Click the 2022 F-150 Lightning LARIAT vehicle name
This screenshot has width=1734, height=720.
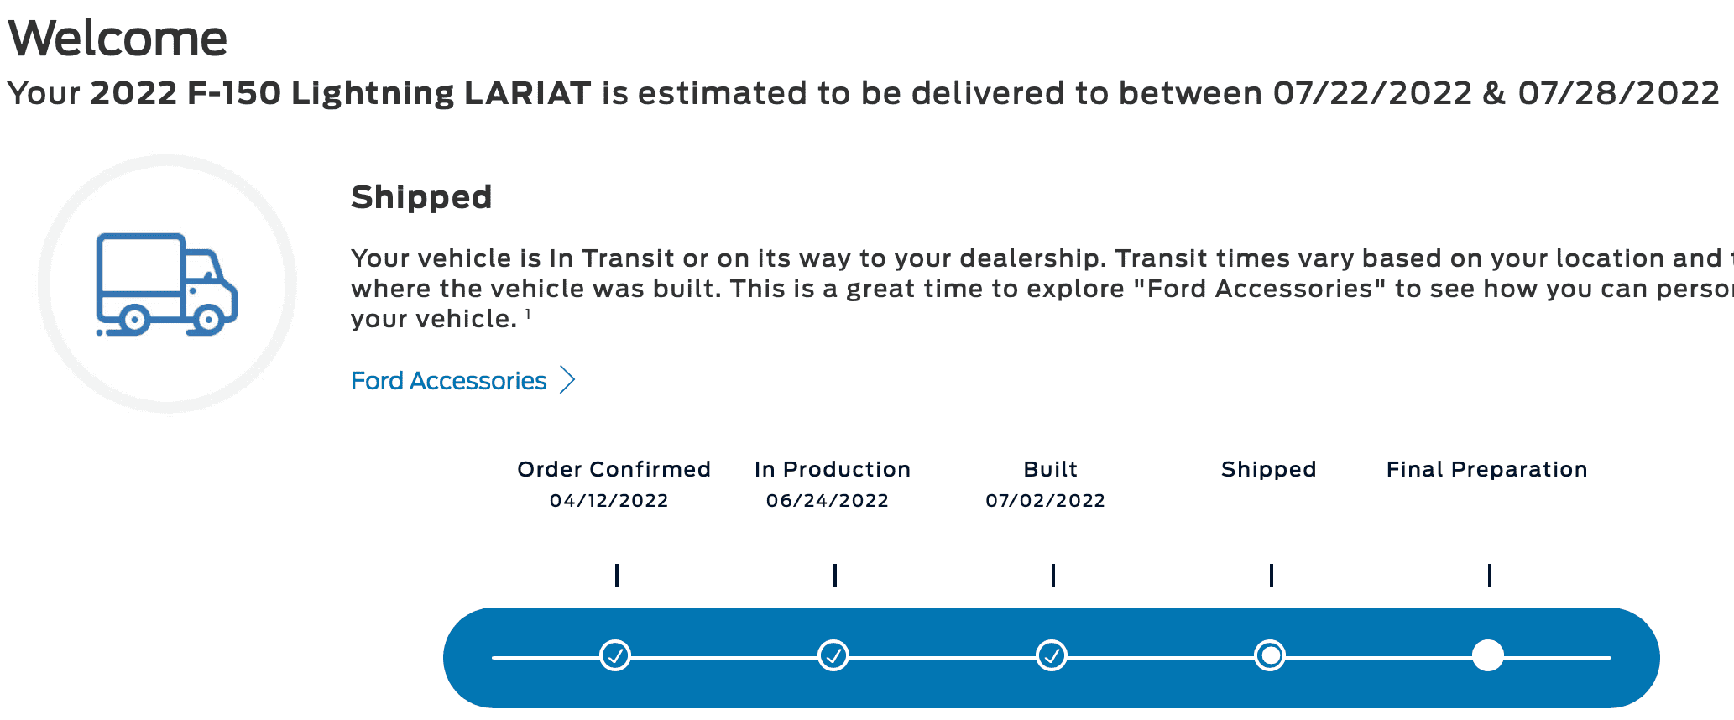341,93
